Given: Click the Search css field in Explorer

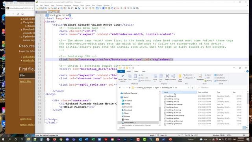Looking at the screenshot, I should tap(222, 88).
